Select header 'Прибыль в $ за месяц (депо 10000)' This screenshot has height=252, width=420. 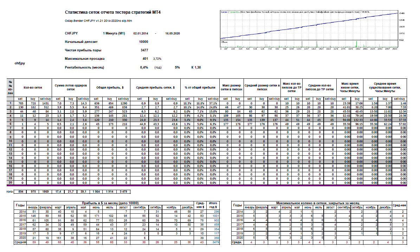pyautogui.click(x=110, y=203)
